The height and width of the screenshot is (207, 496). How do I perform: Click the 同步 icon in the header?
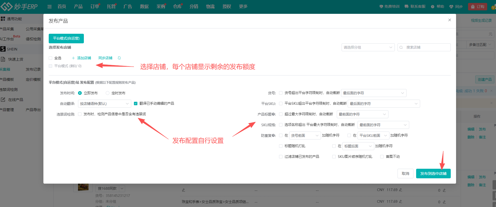[451, 7]
